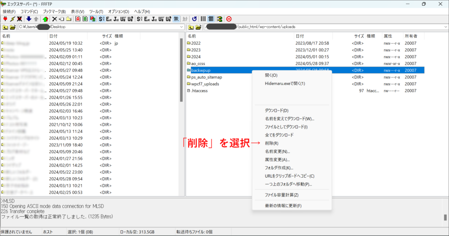Select 最新の情報に更新(F) in context menu
The width and height of the screenshot is (449, 236).
point(292,206)
